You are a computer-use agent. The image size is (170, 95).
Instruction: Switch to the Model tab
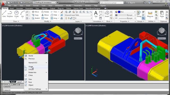pos(13,82)
